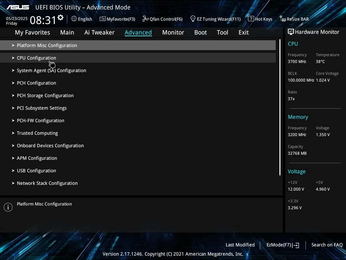Click Last Modified in footer
This screenshot has width=346, height=260.
[x=240, y=245]
